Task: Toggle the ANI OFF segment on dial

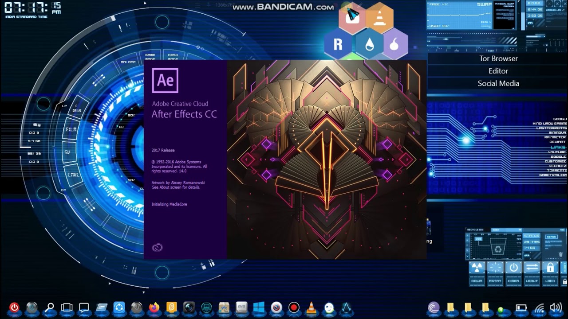Action: (x=128, y=62)
